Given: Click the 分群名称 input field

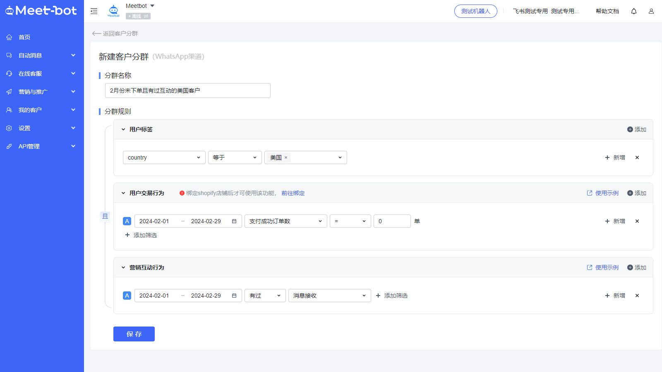Looking at the screenshot, I should point(187,91).
